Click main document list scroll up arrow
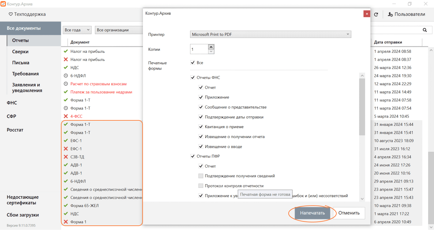 [x=431, y=50]
